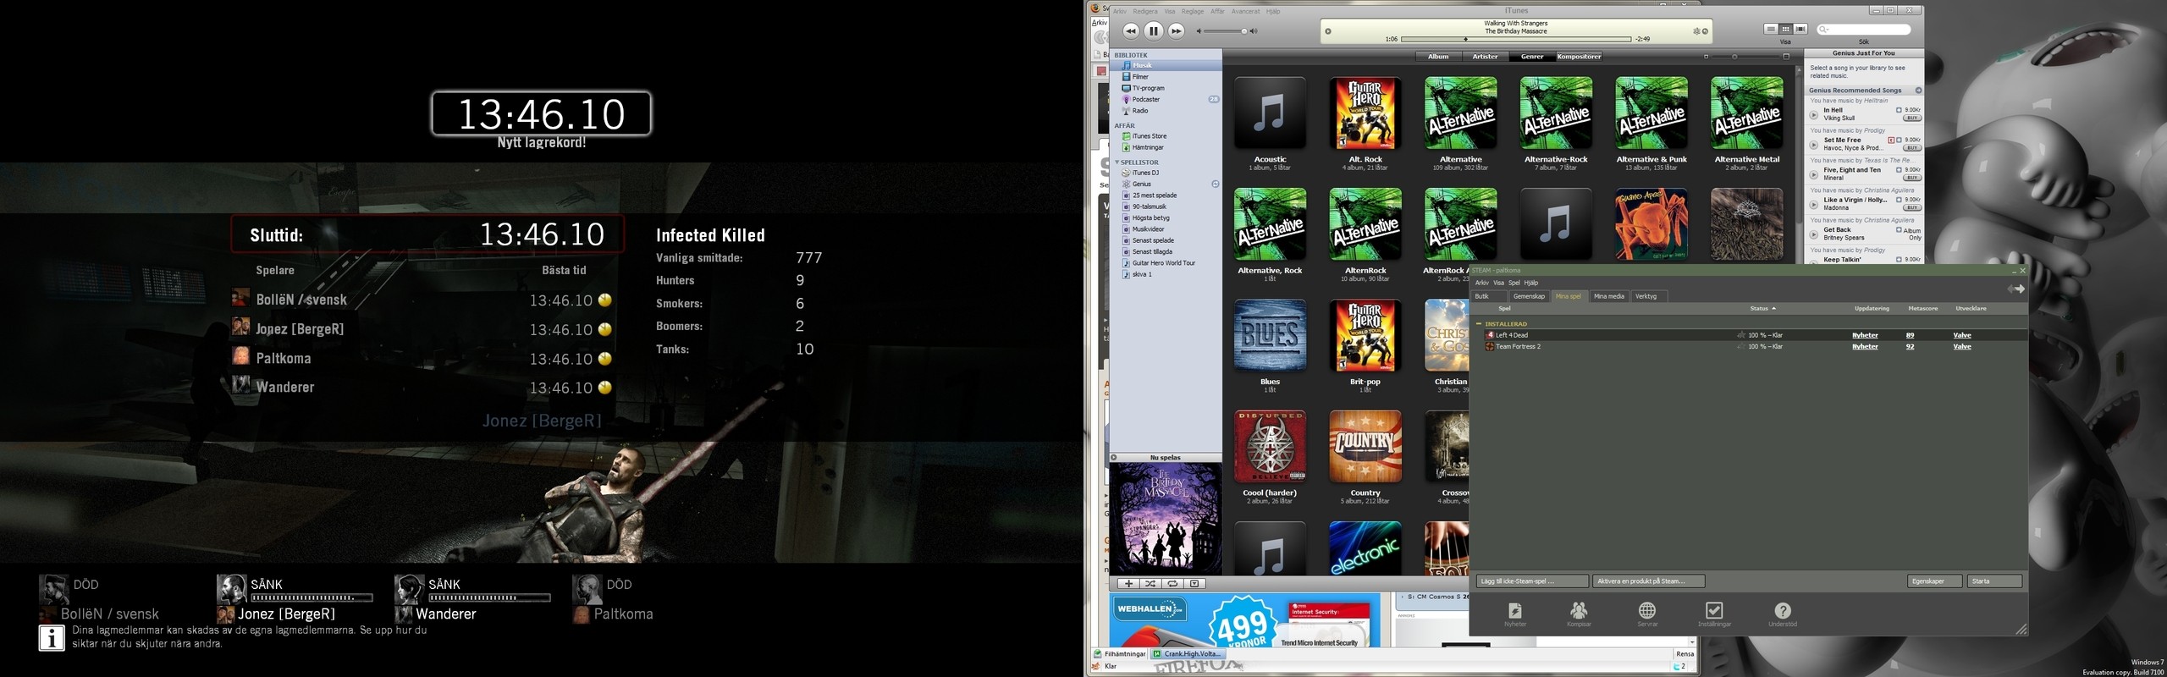This screenshot has height=677, width=2167.
Task: Click the iTunes volume slider
Action: click(x=1225, y=31)
